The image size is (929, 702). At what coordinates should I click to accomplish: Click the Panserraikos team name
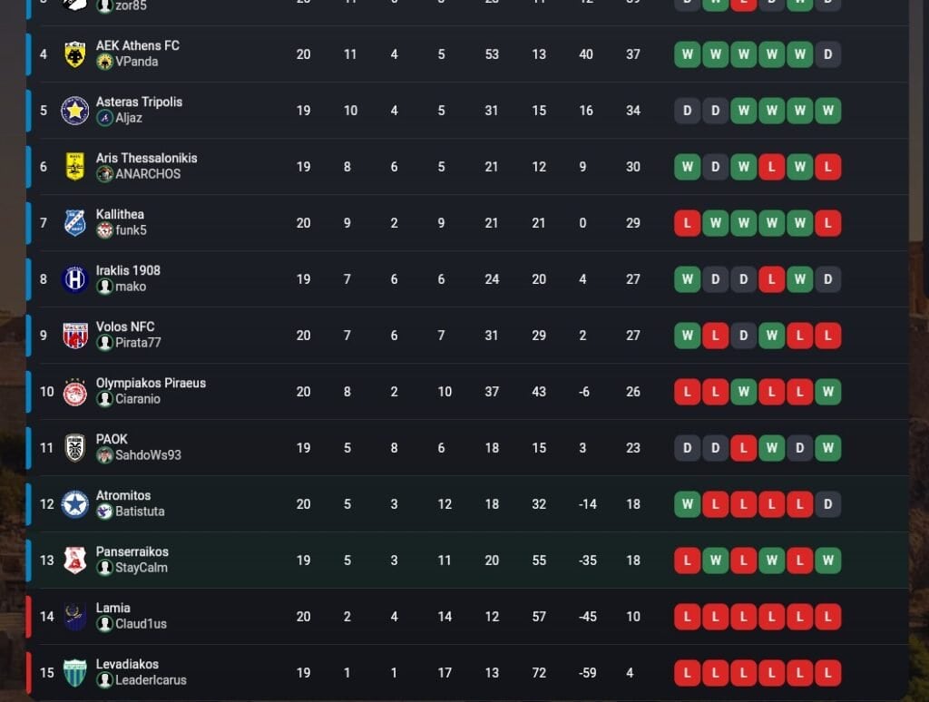pos(132,551)
